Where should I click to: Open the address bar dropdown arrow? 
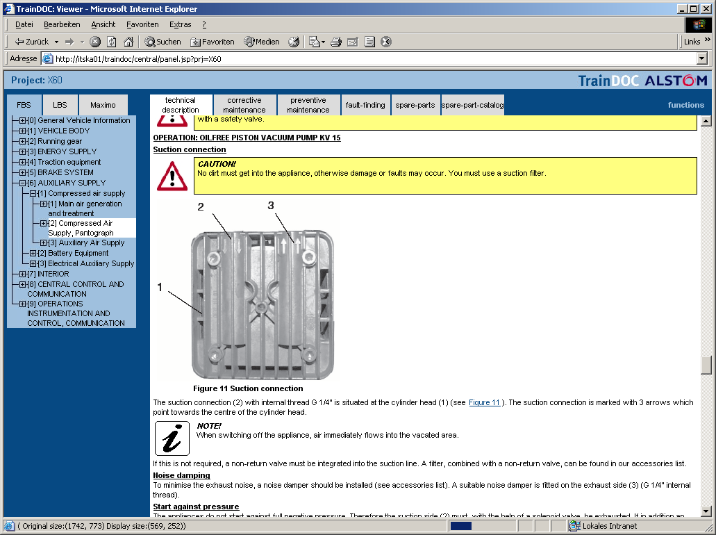coord(702,58)
